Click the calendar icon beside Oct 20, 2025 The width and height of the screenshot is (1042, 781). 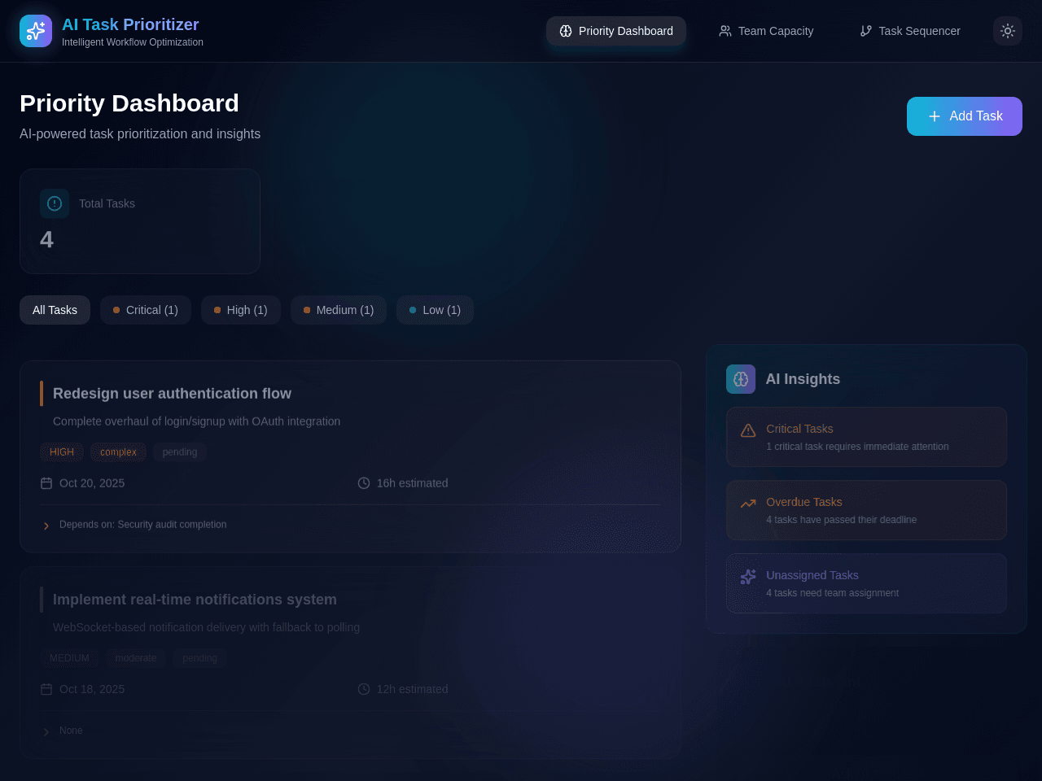46,483
